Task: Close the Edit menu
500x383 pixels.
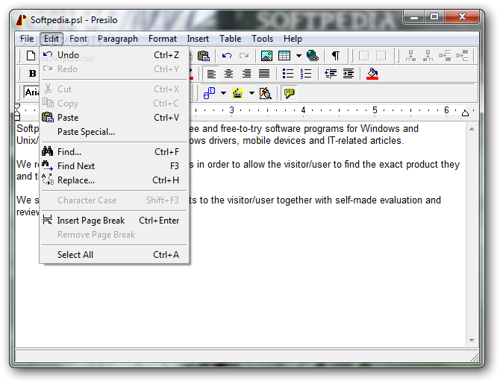Action: point(51,39)
